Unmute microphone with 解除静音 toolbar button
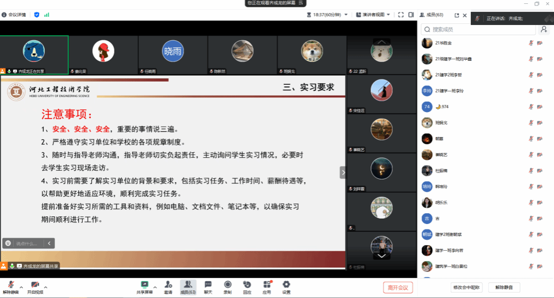 10,286
